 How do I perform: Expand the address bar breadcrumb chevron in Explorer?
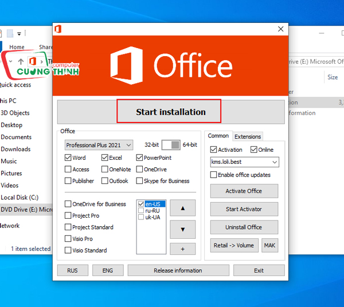click(41, 62)
